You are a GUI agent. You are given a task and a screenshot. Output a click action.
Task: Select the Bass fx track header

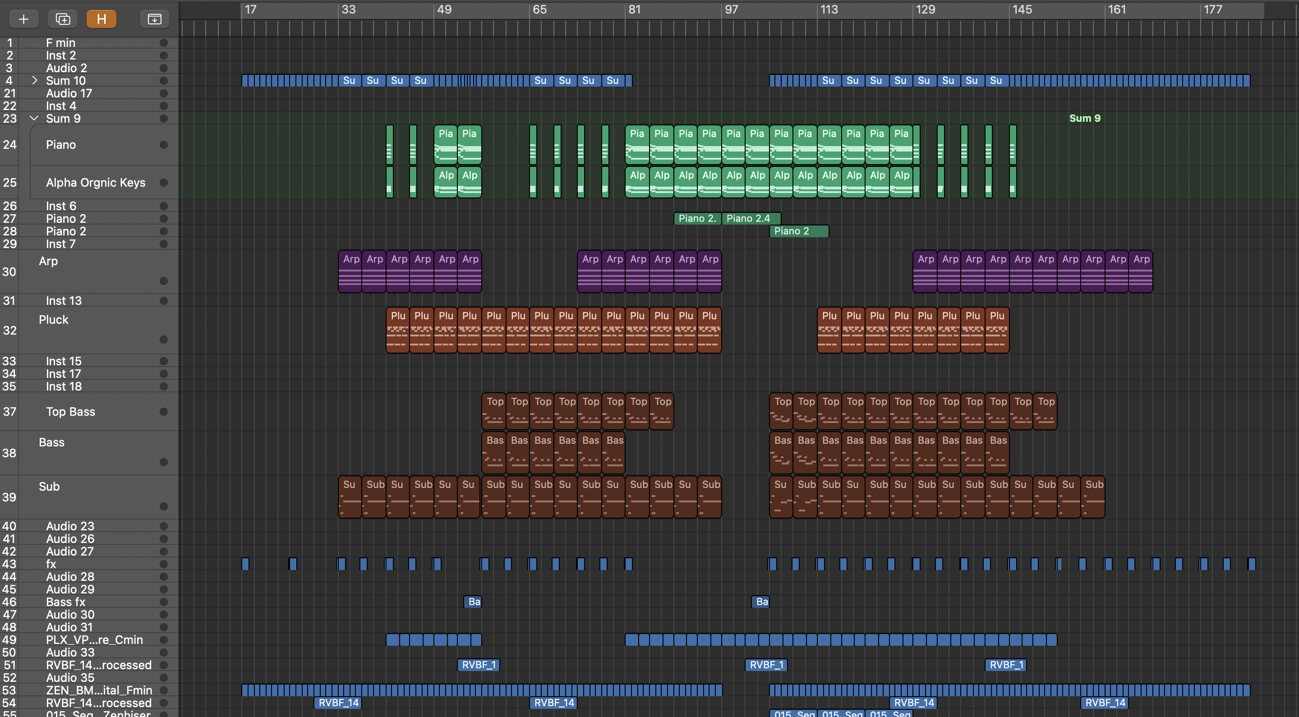click(65, 602)
